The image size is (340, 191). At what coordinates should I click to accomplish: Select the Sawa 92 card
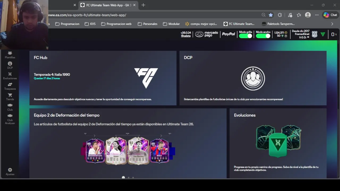pyautogui.click(x=116, y=150)
